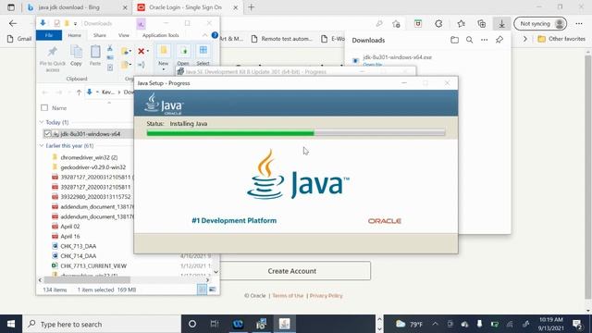Click jdk-8u301-windows-x64.exe in Downloads panel
This screenshot has height=333, width=592.
point(397,57)
